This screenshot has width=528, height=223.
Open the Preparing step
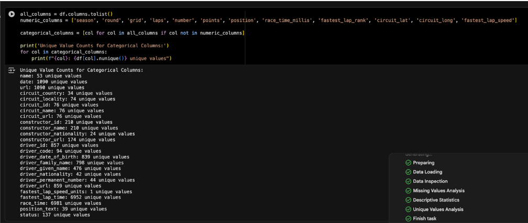coord(424,163)
